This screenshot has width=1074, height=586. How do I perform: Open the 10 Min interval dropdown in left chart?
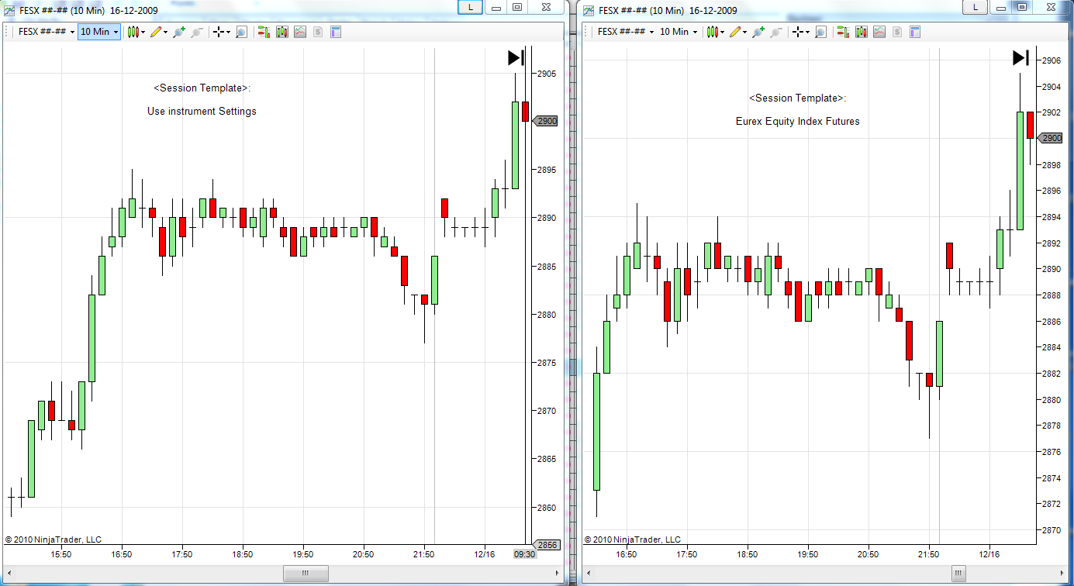tap(99, 32)
